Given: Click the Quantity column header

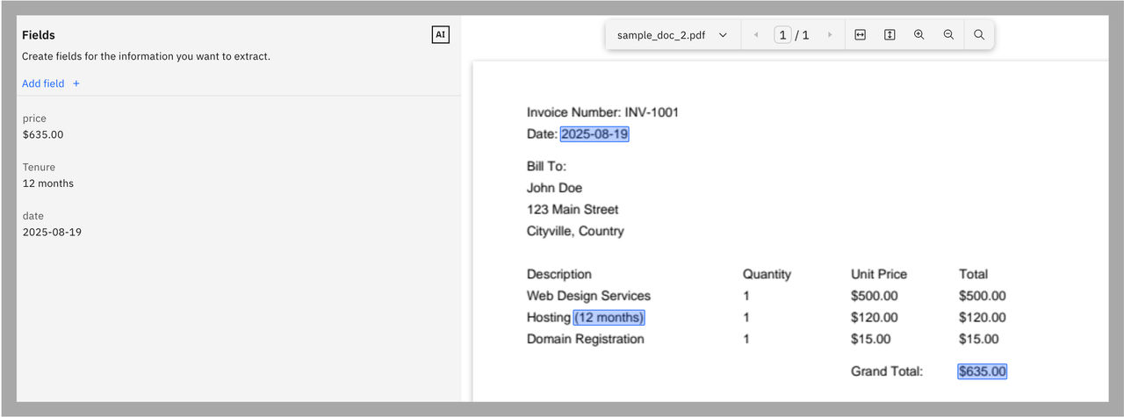Looking at the screenshot, I should tap(767, 274).
